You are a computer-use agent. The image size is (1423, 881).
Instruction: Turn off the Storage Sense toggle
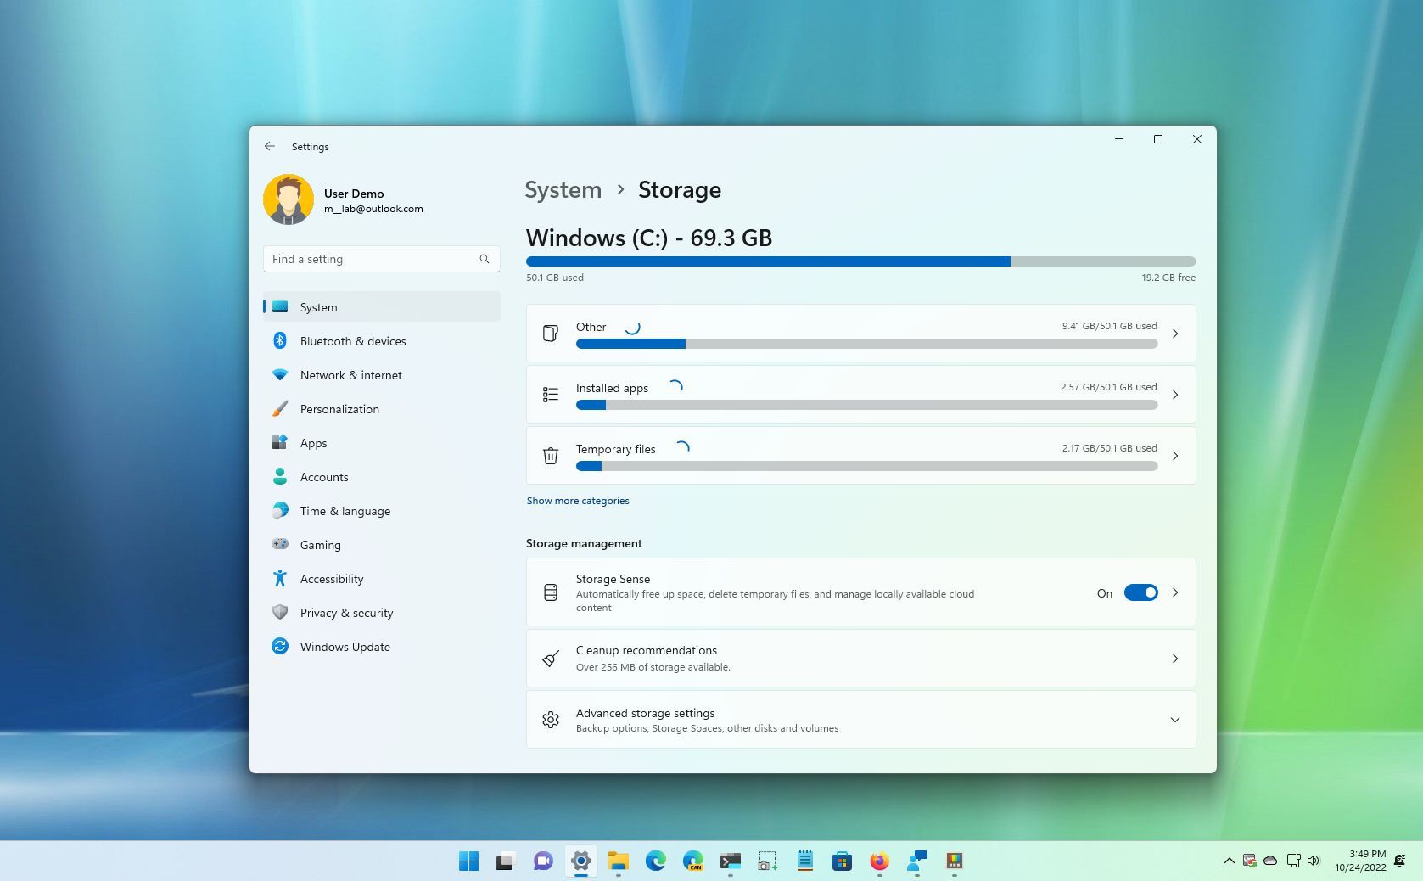(1141, 592)
